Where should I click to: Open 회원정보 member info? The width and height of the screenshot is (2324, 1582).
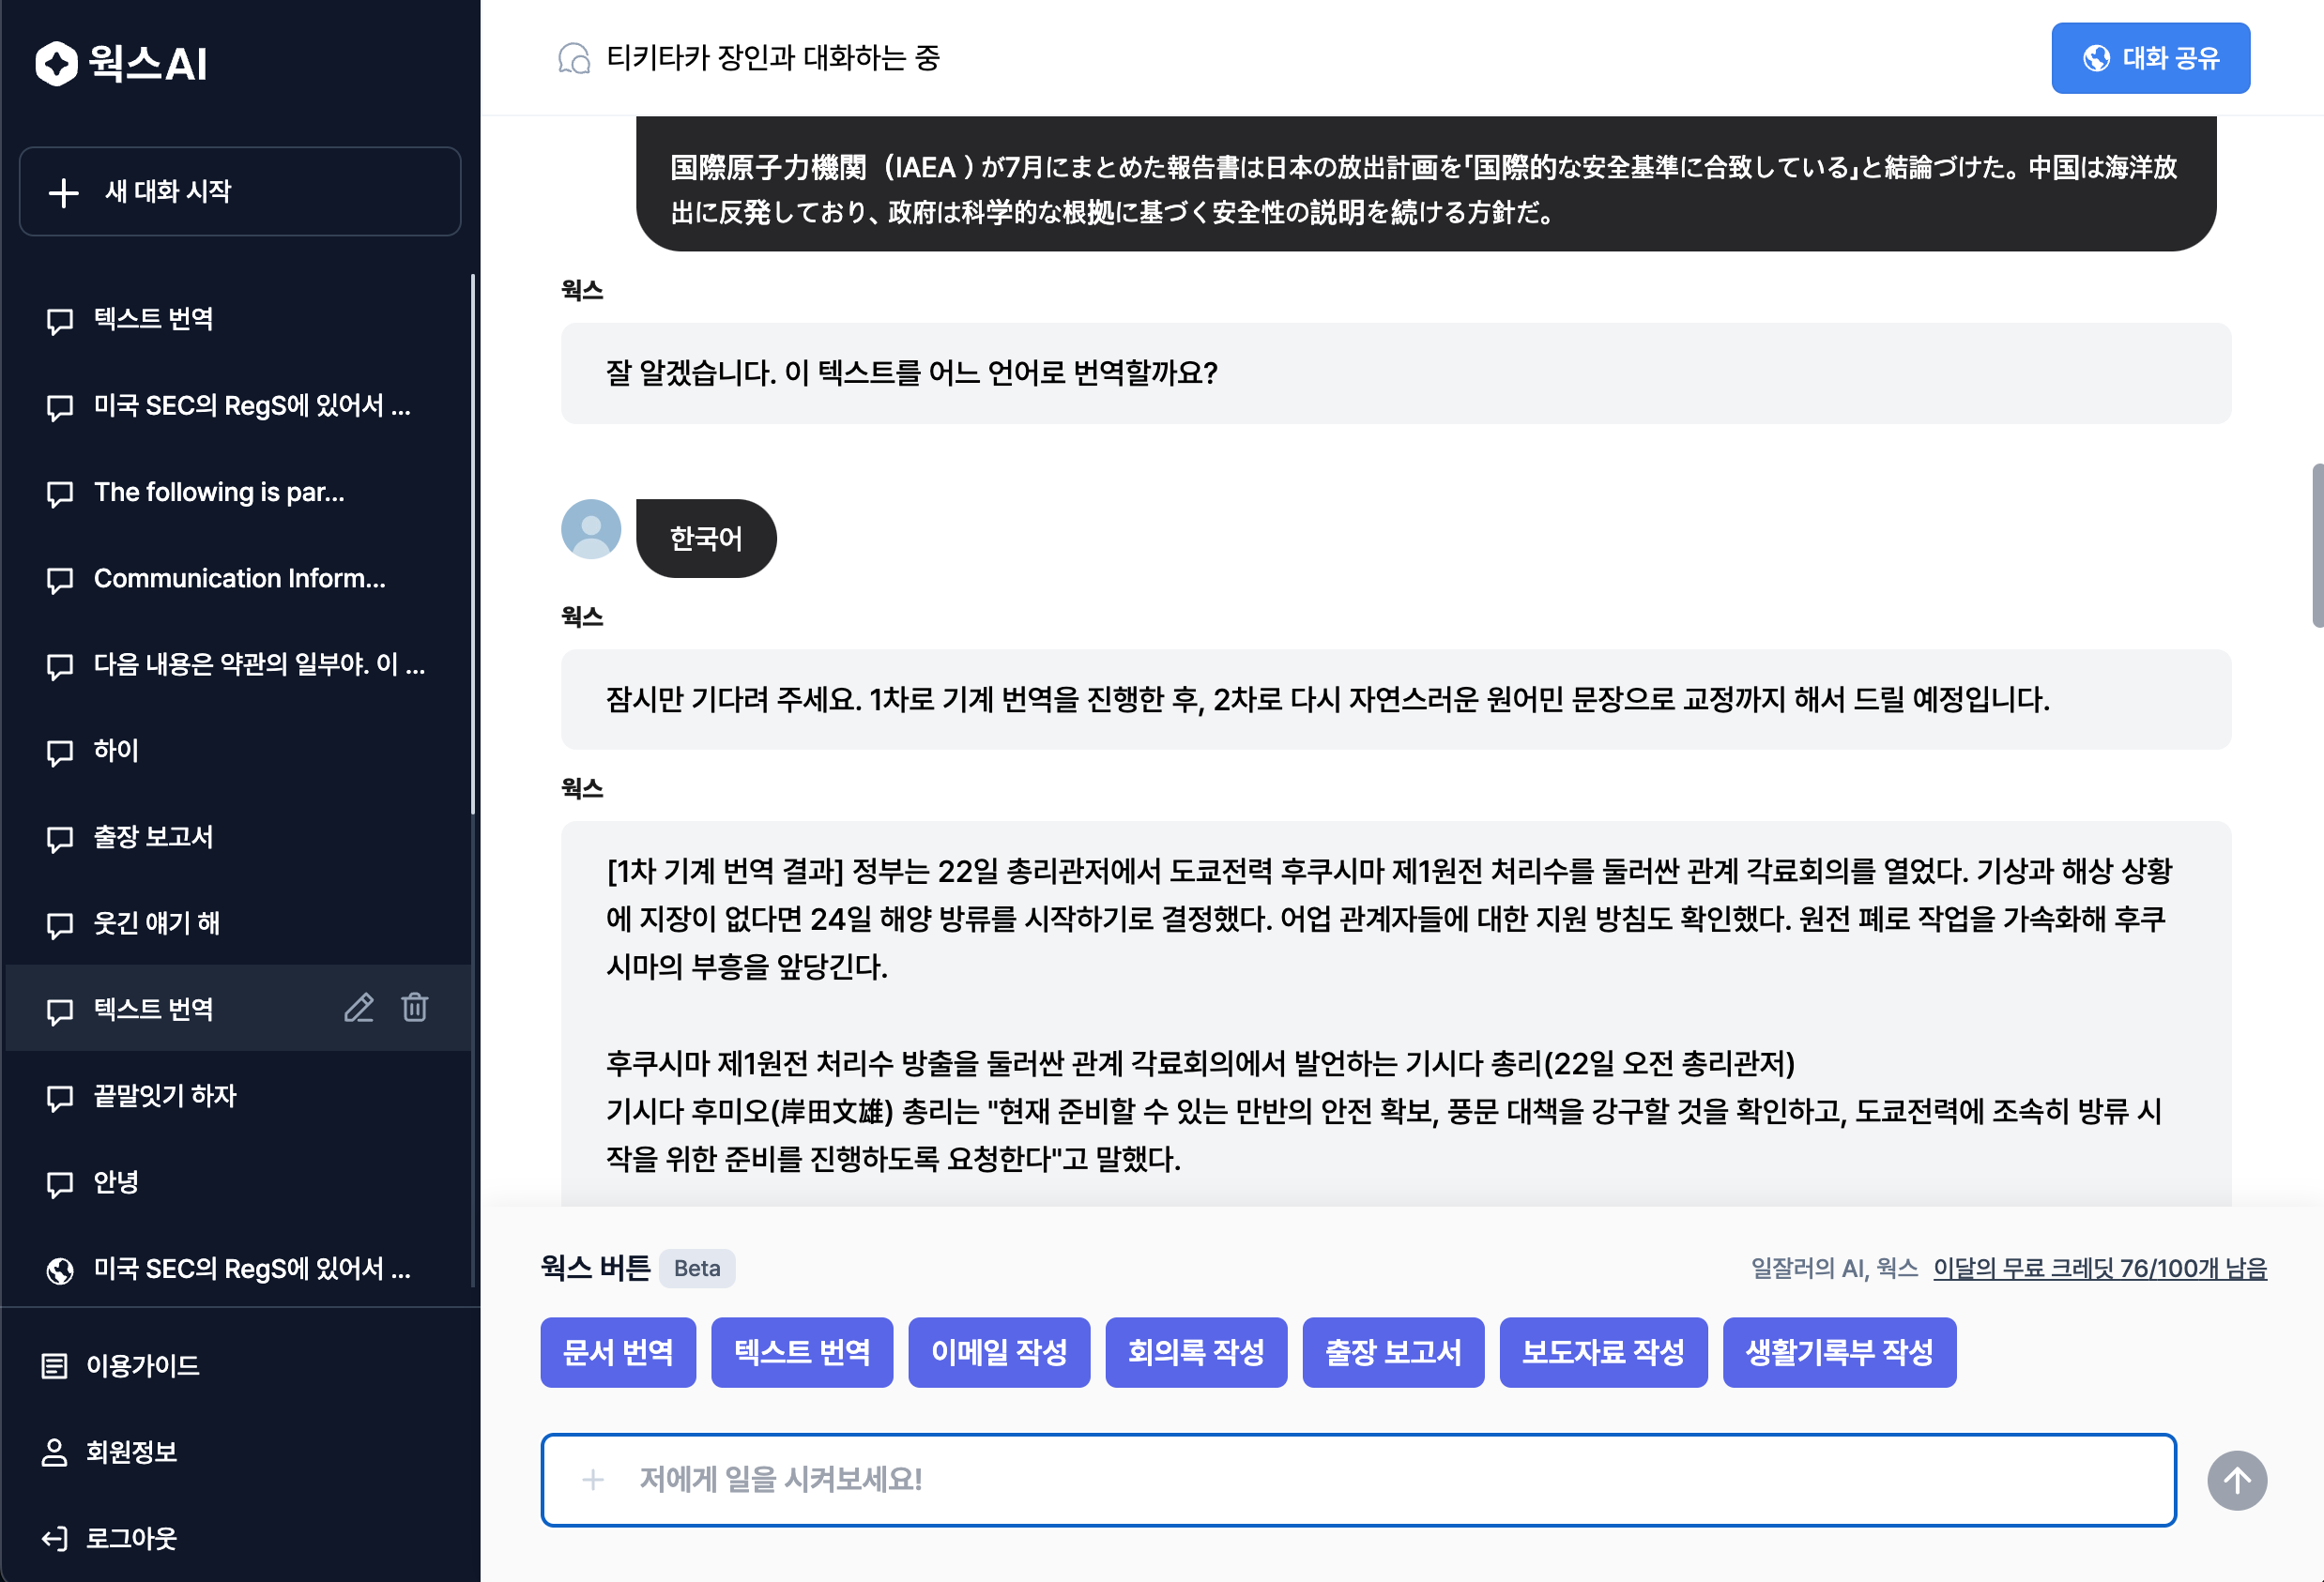pyautogui.click(x=131, y=1451)
